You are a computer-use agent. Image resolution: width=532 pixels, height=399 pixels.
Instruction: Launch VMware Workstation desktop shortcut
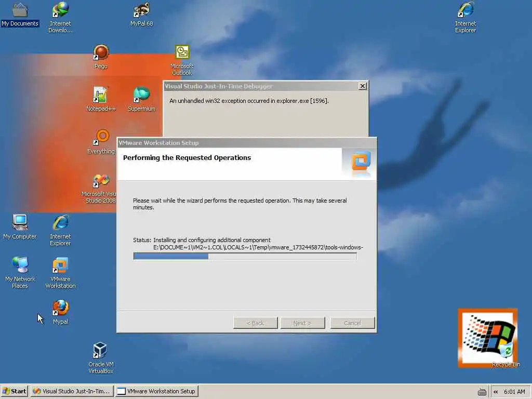point(60,273)
